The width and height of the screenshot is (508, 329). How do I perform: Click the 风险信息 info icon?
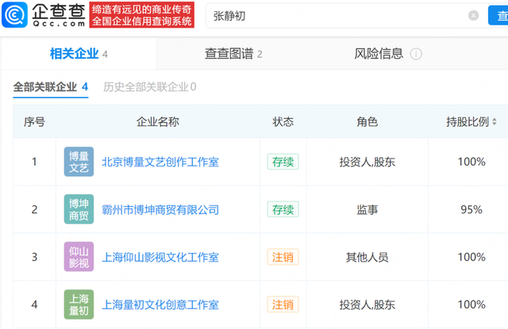[x=416, y=55]
